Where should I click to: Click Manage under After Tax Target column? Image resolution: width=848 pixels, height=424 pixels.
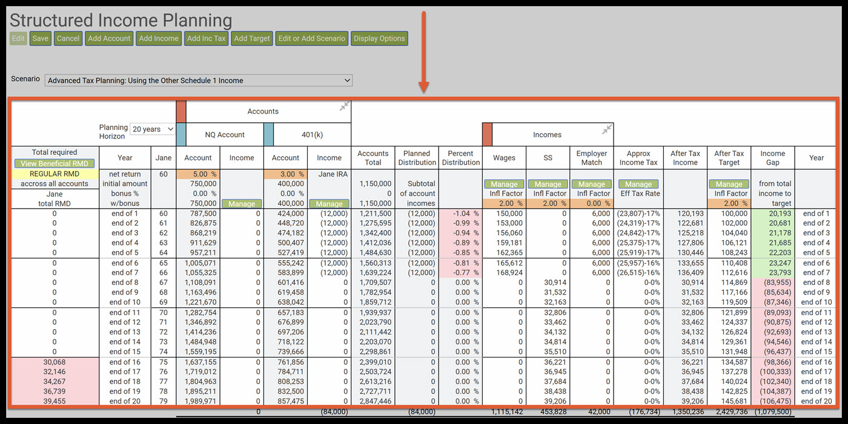click(729, 184)
